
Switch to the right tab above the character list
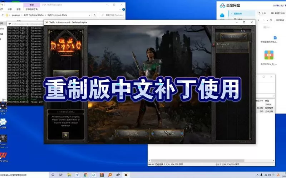click(242, 31)
